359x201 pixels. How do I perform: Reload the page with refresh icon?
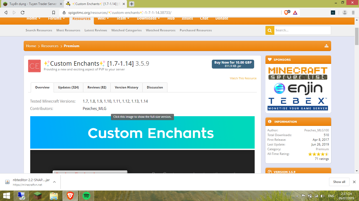click(23, 13)
